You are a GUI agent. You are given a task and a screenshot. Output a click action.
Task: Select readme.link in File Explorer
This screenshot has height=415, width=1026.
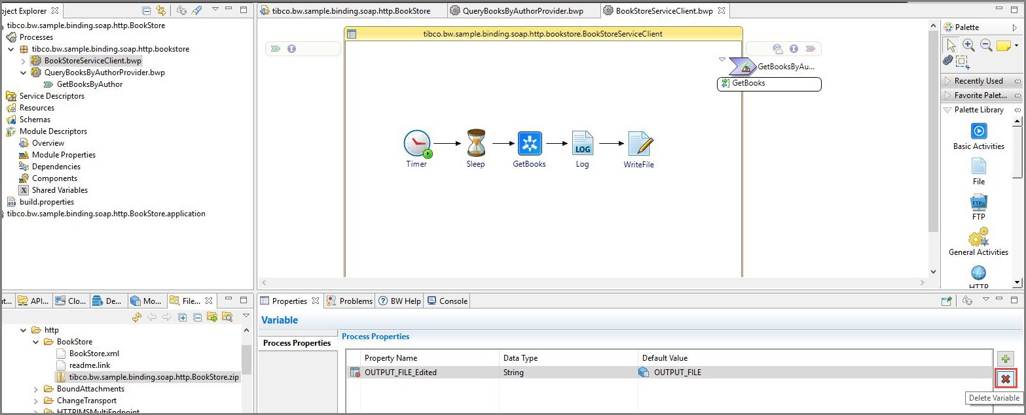tap(89, 365)
